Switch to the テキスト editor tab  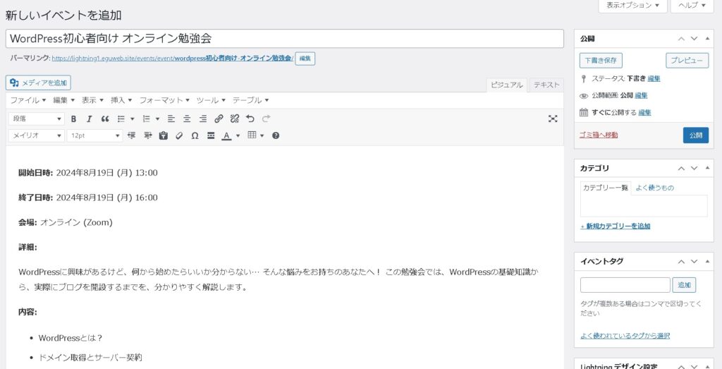[x=546, y=85]
